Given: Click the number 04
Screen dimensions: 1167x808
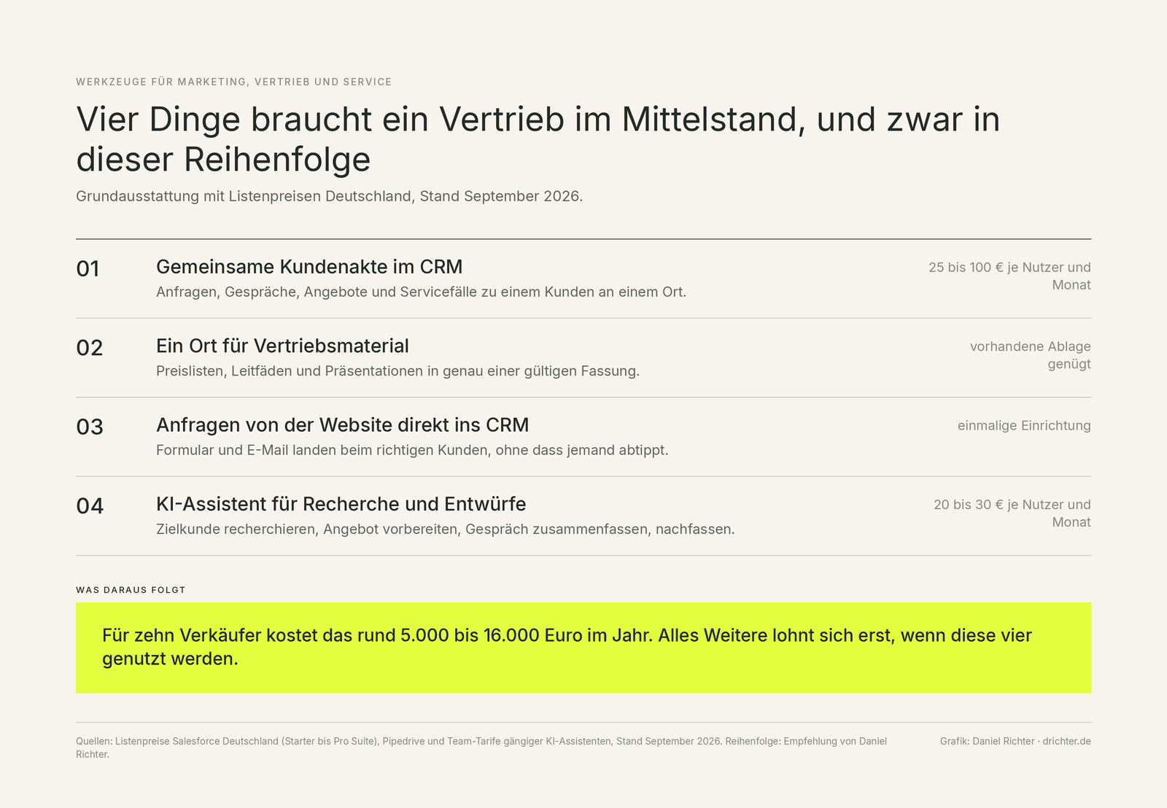Looking at the screenshot, I should (90, 506).
